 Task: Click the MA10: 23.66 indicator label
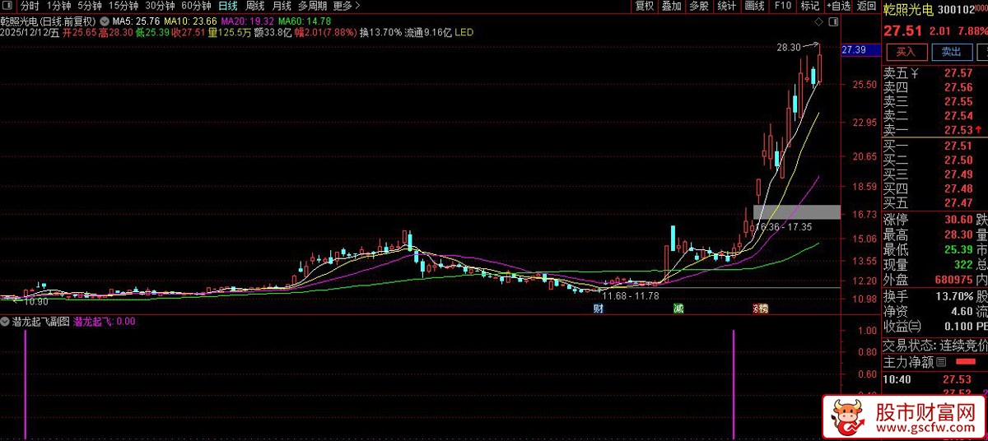(190, 21)
